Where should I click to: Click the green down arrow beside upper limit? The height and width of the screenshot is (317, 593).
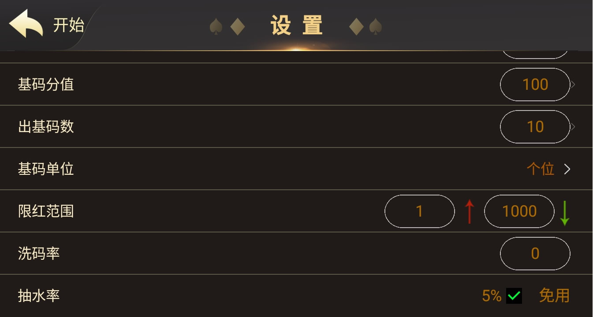[x=566, y=211]
